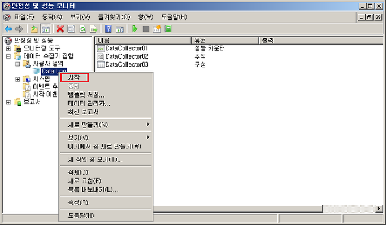
Task: Click the MMC icon beside the 파일 menu
Action: click(7, 17)
